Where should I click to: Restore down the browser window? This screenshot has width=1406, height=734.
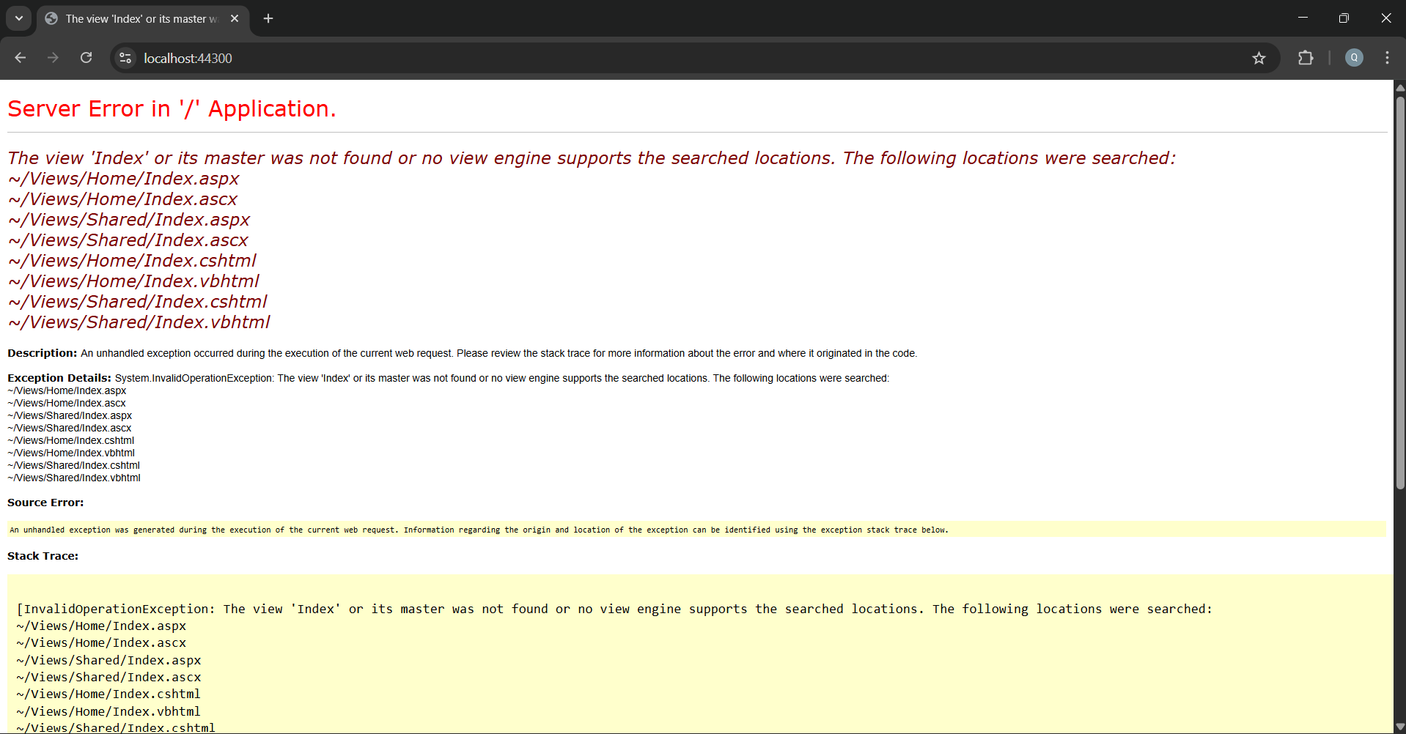(x=1344, y=18)
